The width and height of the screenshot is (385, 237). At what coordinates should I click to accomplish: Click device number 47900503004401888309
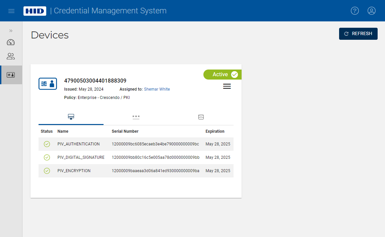95,81
